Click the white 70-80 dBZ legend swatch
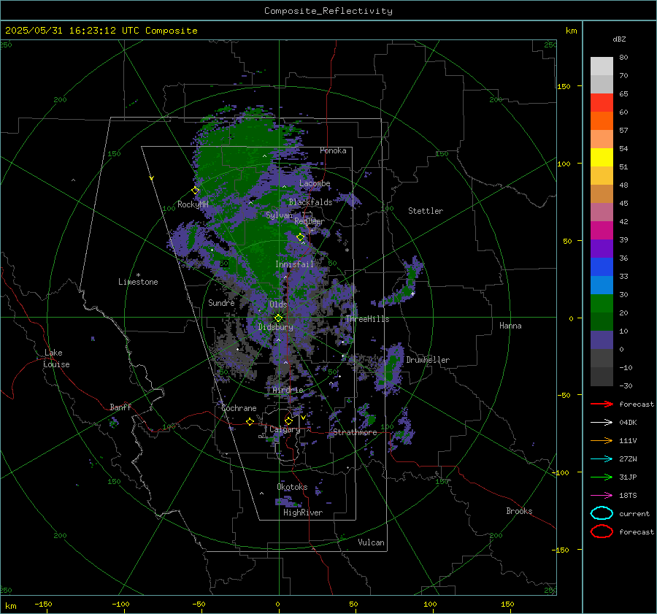 coord(602,66)
